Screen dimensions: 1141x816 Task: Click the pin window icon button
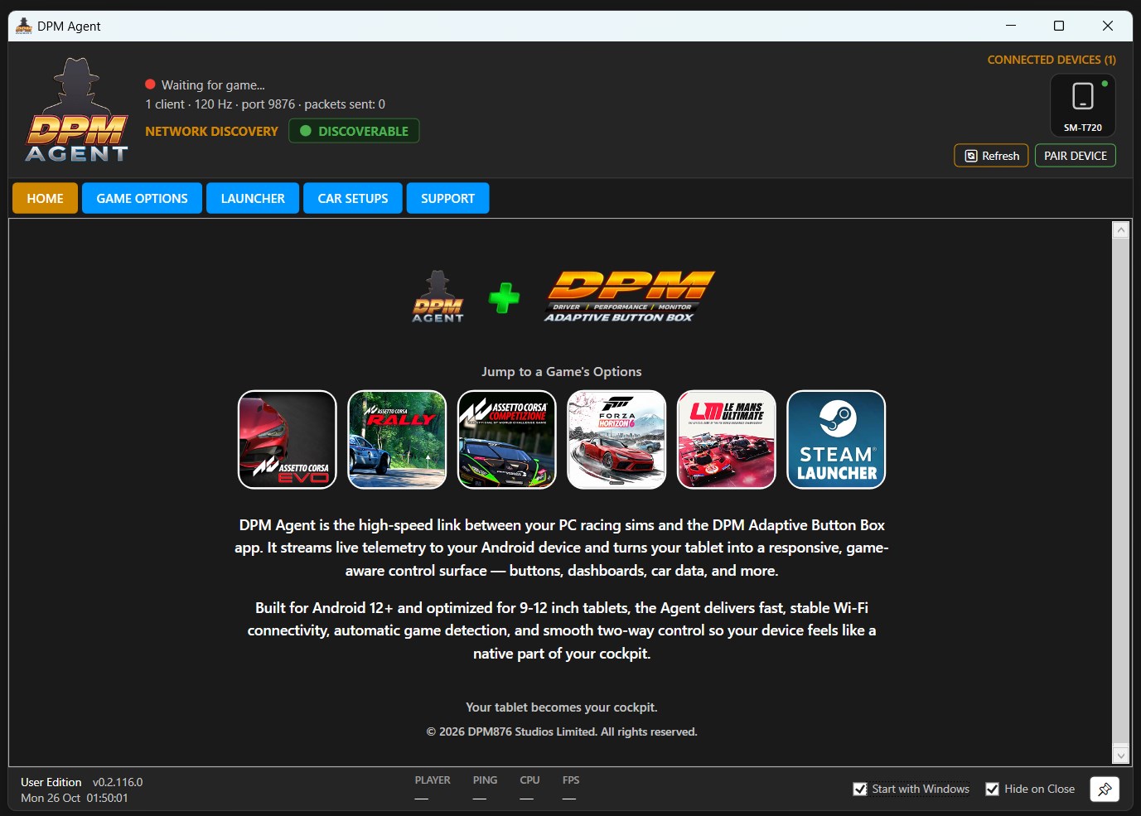click(1105, 789)
